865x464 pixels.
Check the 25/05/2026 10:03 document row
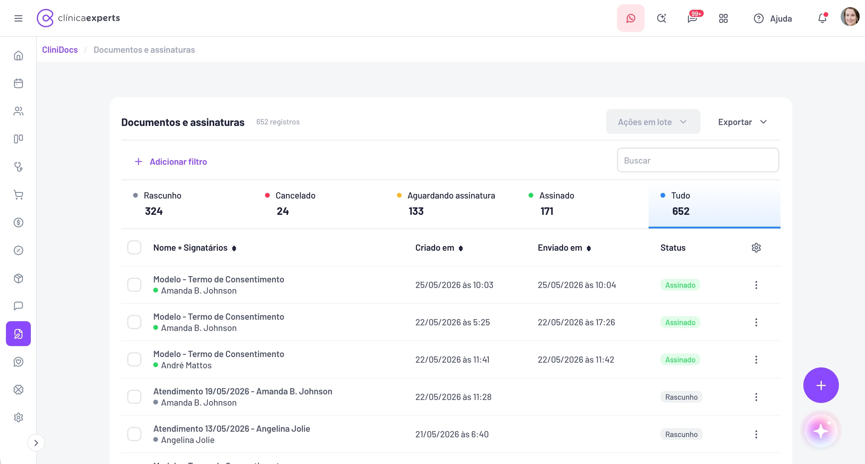click(134, 285)
